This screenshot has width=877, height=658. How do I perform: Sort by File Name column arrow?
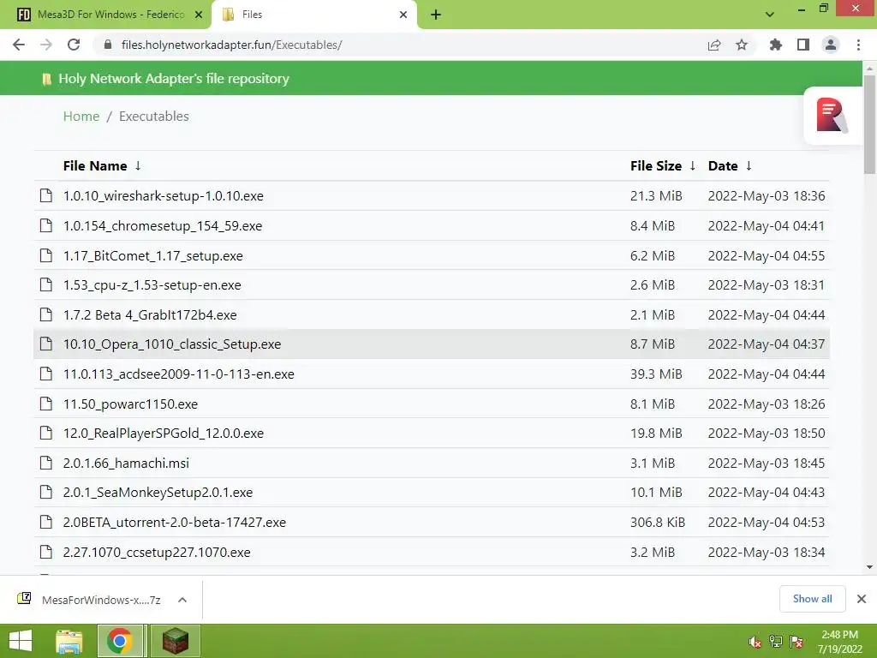click(138, 165)
